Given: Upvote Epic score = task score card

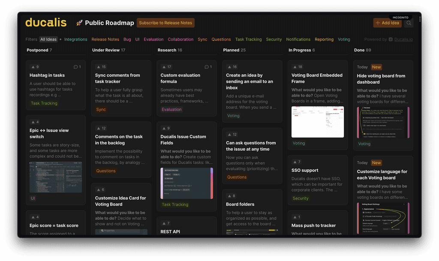Looking at the screenshot, I should click(35, 217).
